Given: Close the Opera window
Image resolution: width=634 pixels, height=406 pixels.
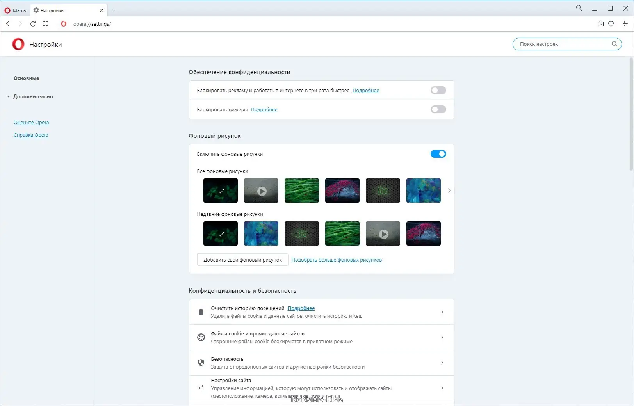Looking at the screenshot, I should 625,8.
